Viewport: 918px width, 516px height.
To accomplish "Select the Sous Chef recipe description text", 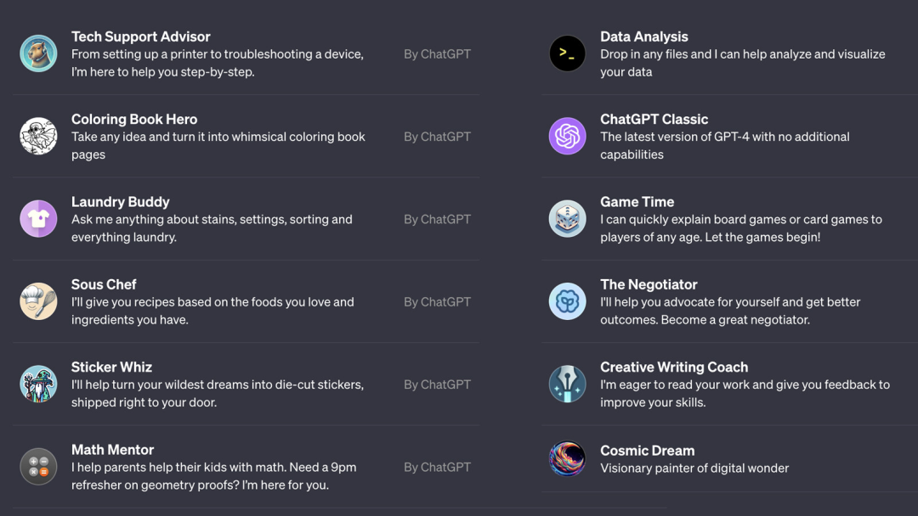I will coord(212,311).
